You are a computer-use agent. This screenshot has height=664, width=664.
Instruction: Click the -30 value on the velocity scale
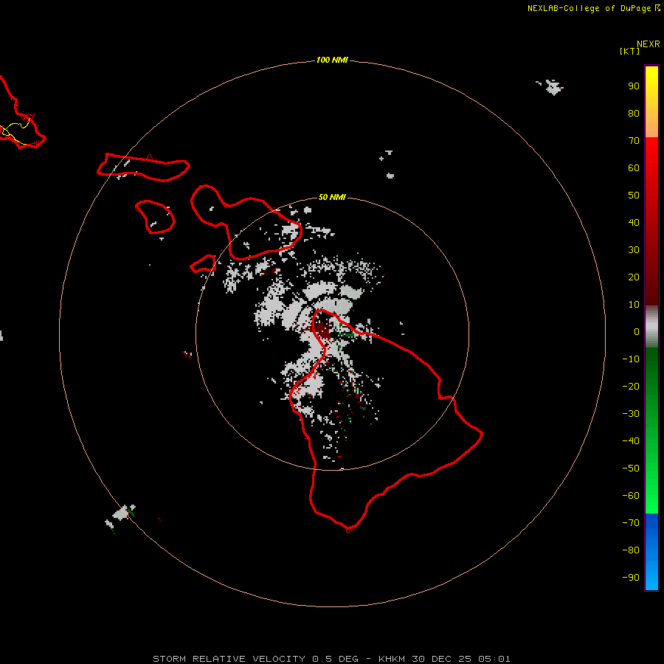[x=631, y=414]
